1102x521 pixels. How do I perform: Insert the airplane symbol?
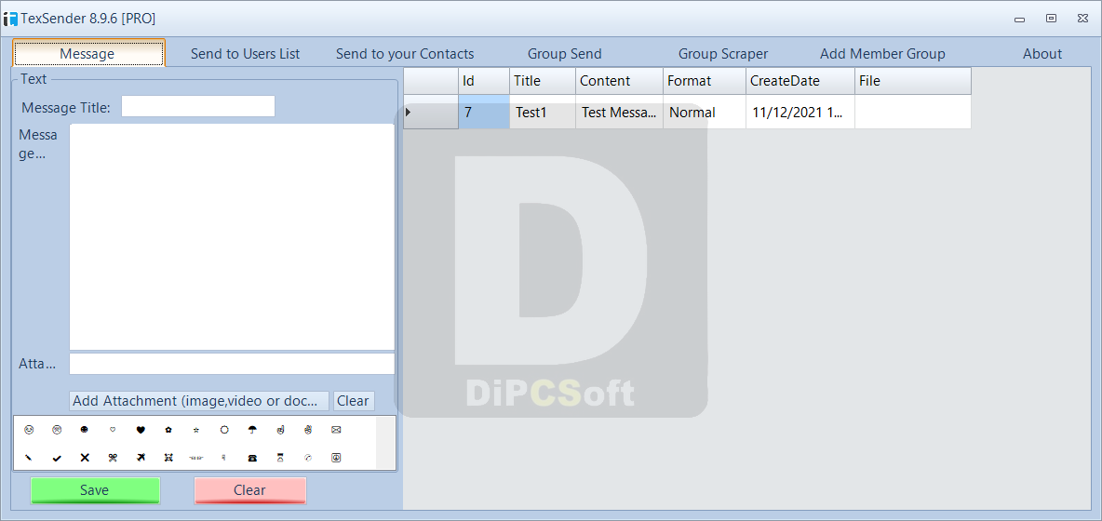141,457
